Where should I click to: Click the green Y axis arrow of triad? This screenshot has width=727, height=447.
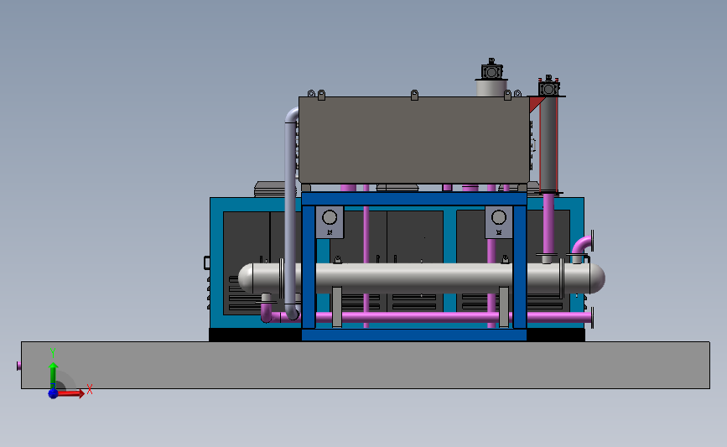tap(54, 377)
